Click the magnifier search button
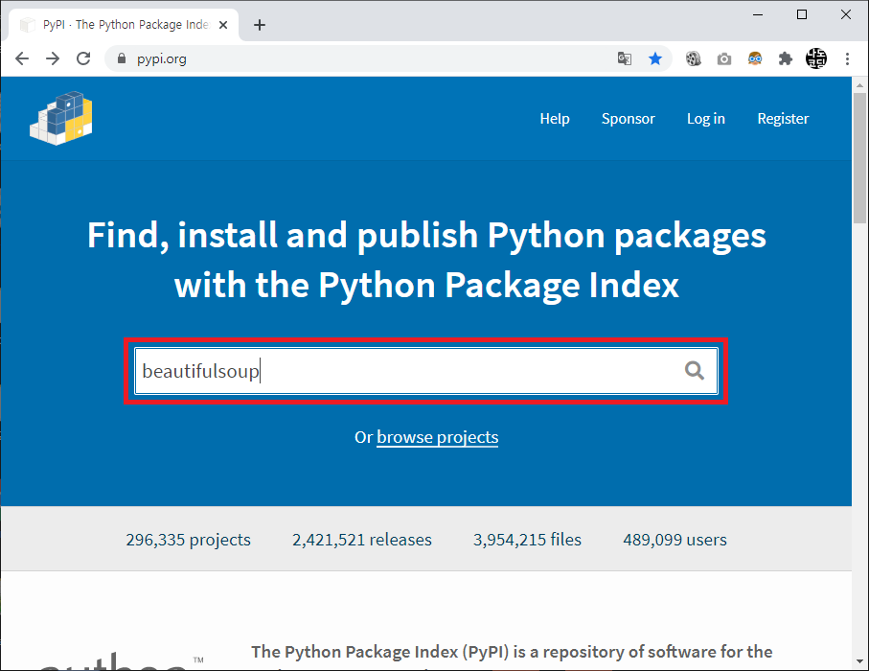Screen dimensions: 869x671 coord(694,370)
